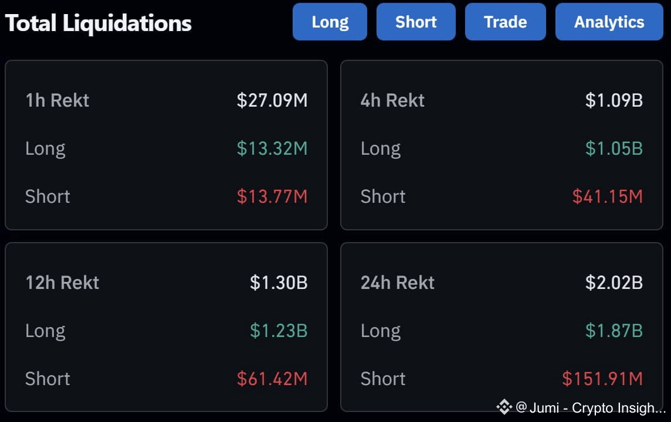Select the 12h Rekt total $1.30B
The width and height of the screenshot is (671, 422).
click(x=279, y=283)
